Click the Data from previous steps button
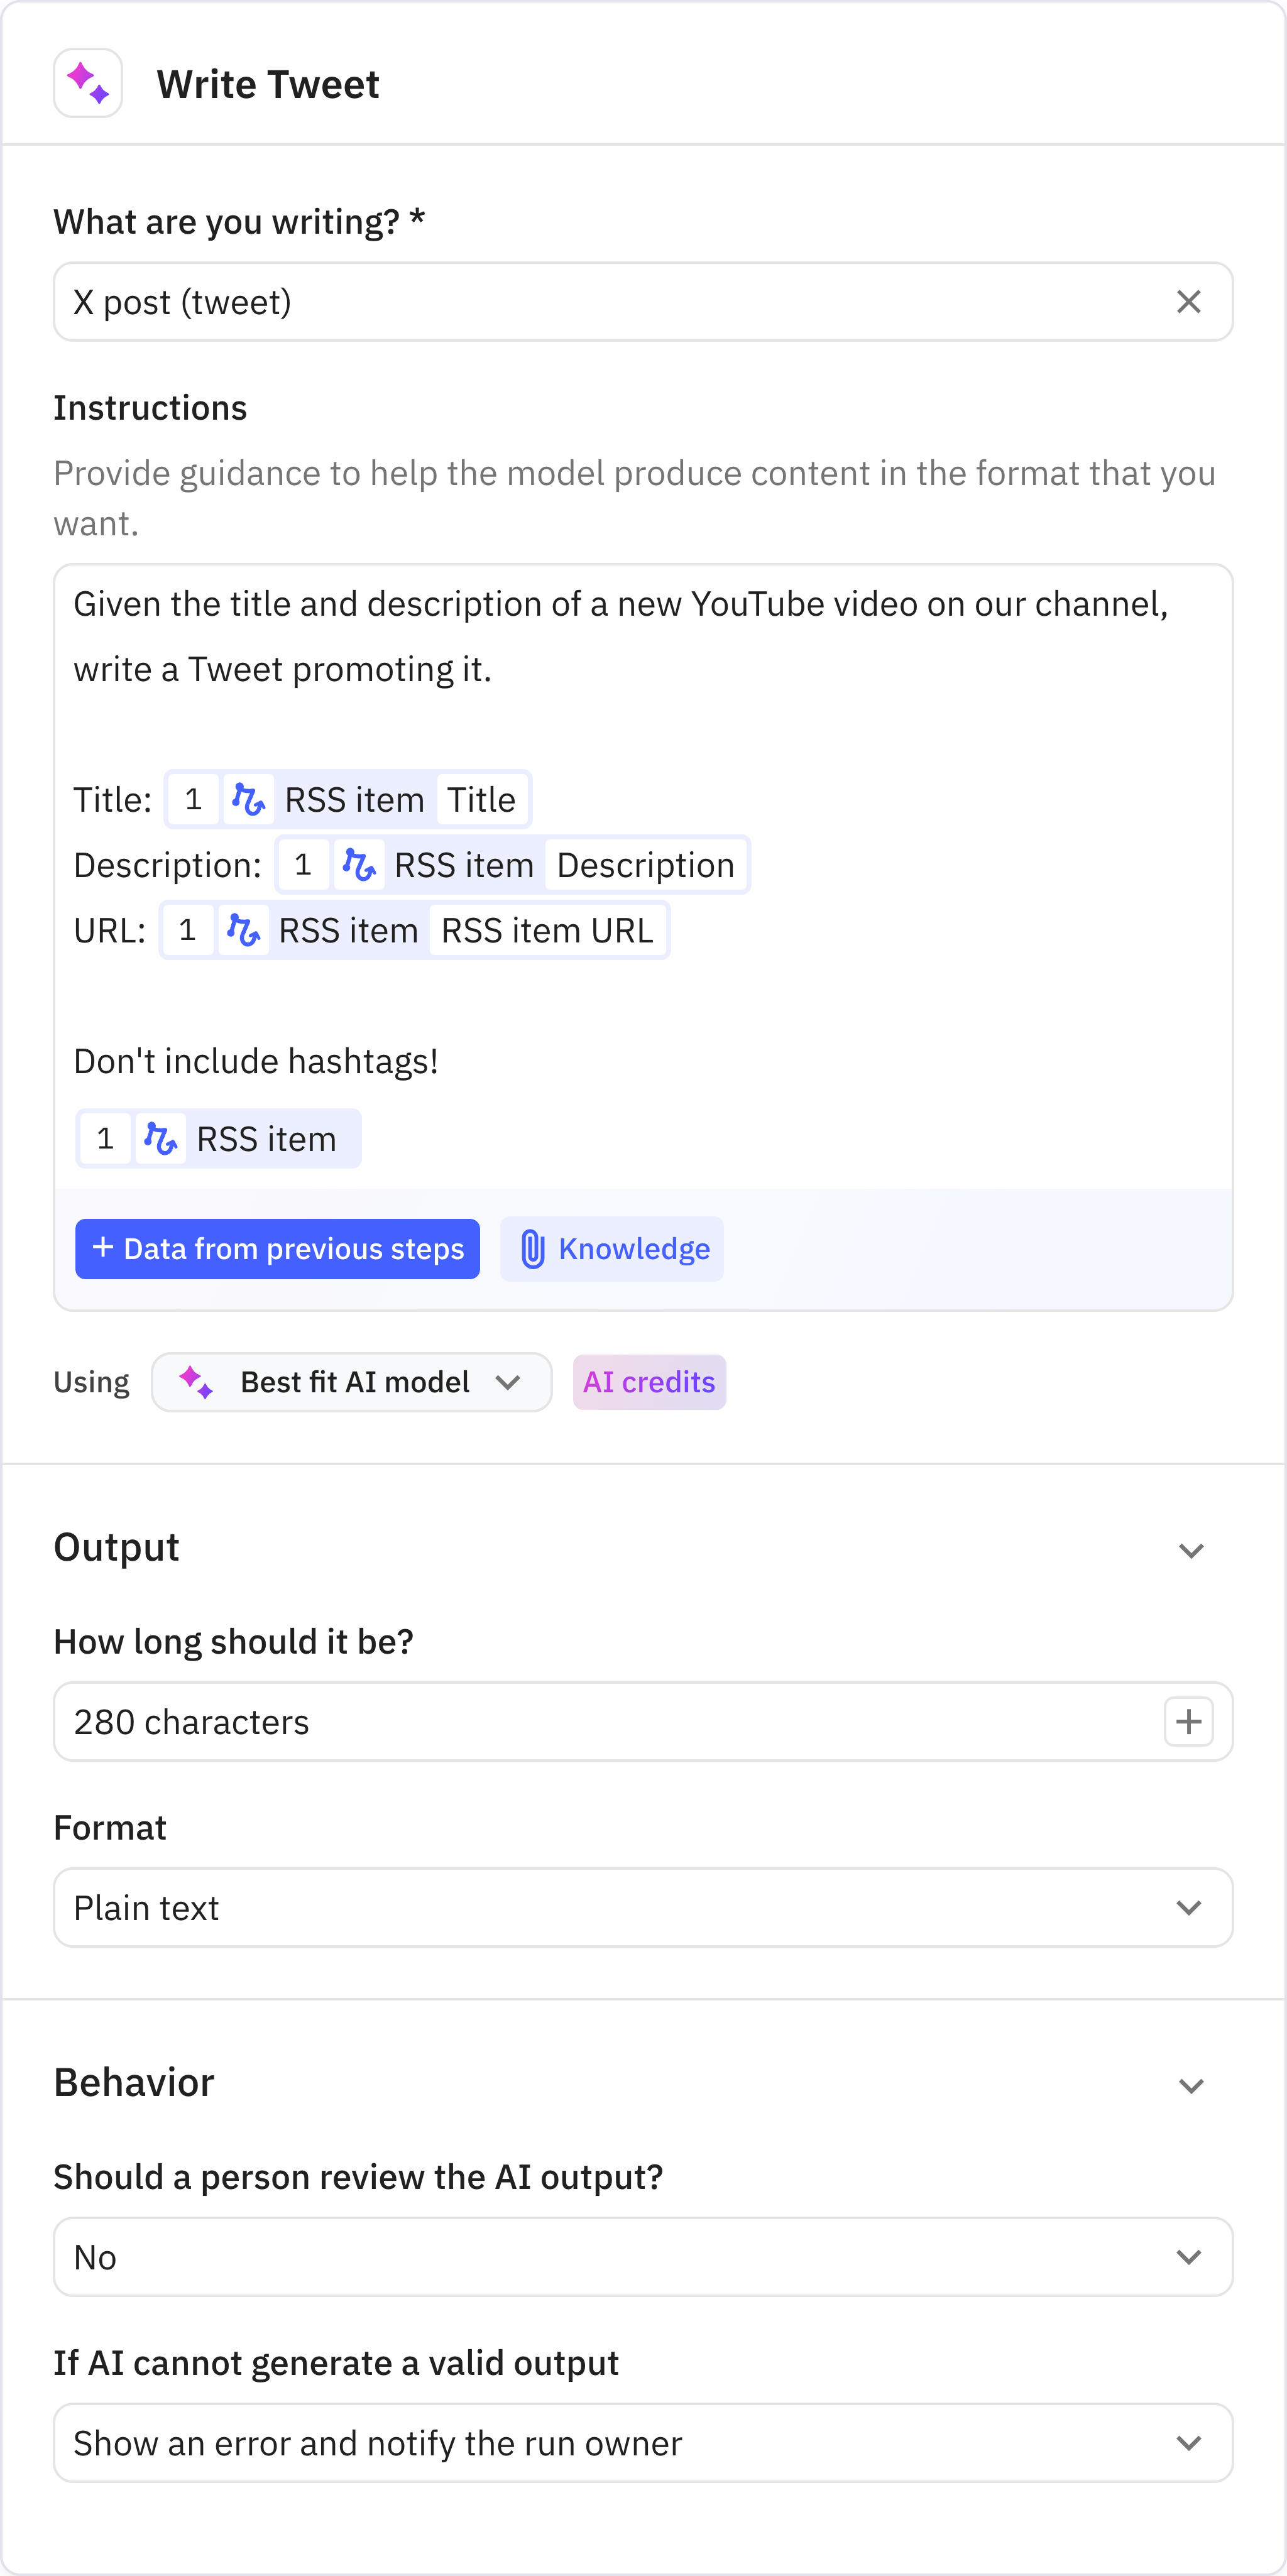 pos(277,1248)
